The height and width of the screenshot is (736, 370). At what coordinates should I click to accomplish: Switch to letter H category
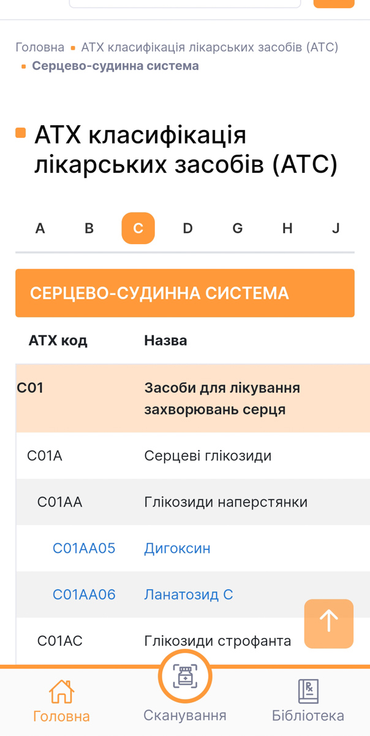pyautogui.click(x=287, y=228)
